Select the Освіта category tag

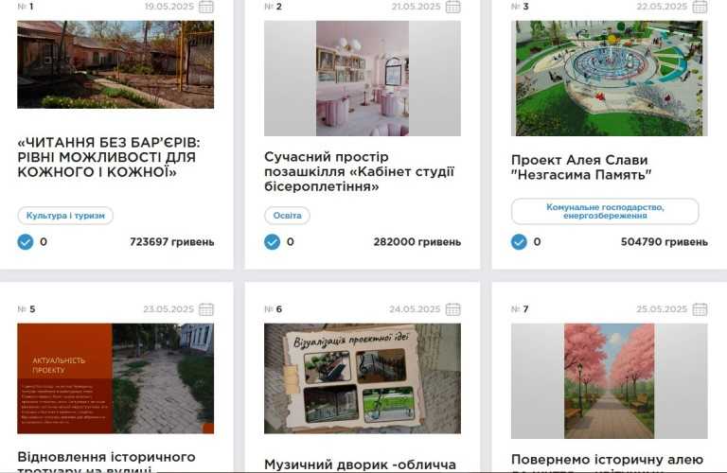[287, 216]
